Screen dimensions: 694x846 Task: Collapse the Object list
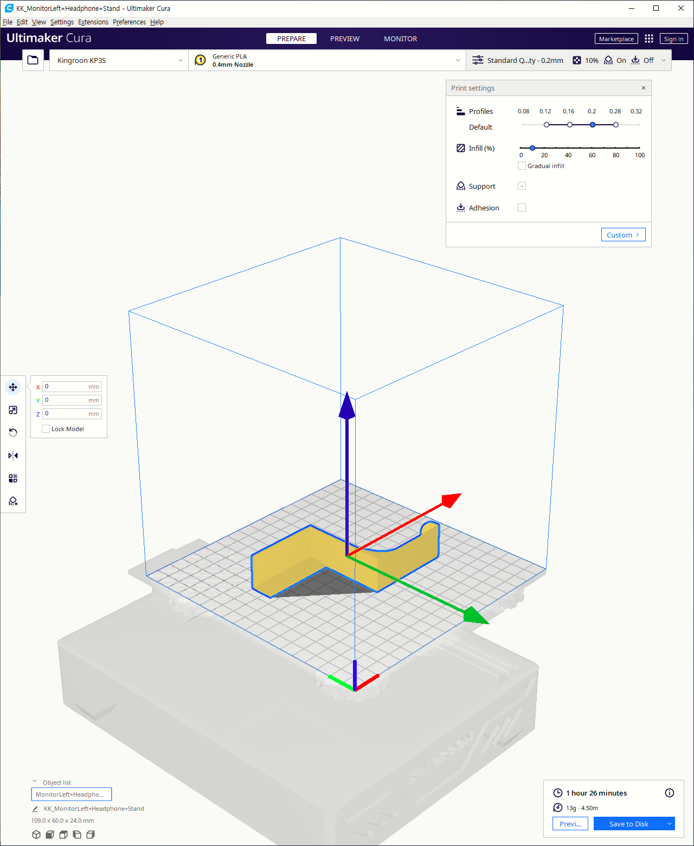pyautogui.click(x=35, y=782)
